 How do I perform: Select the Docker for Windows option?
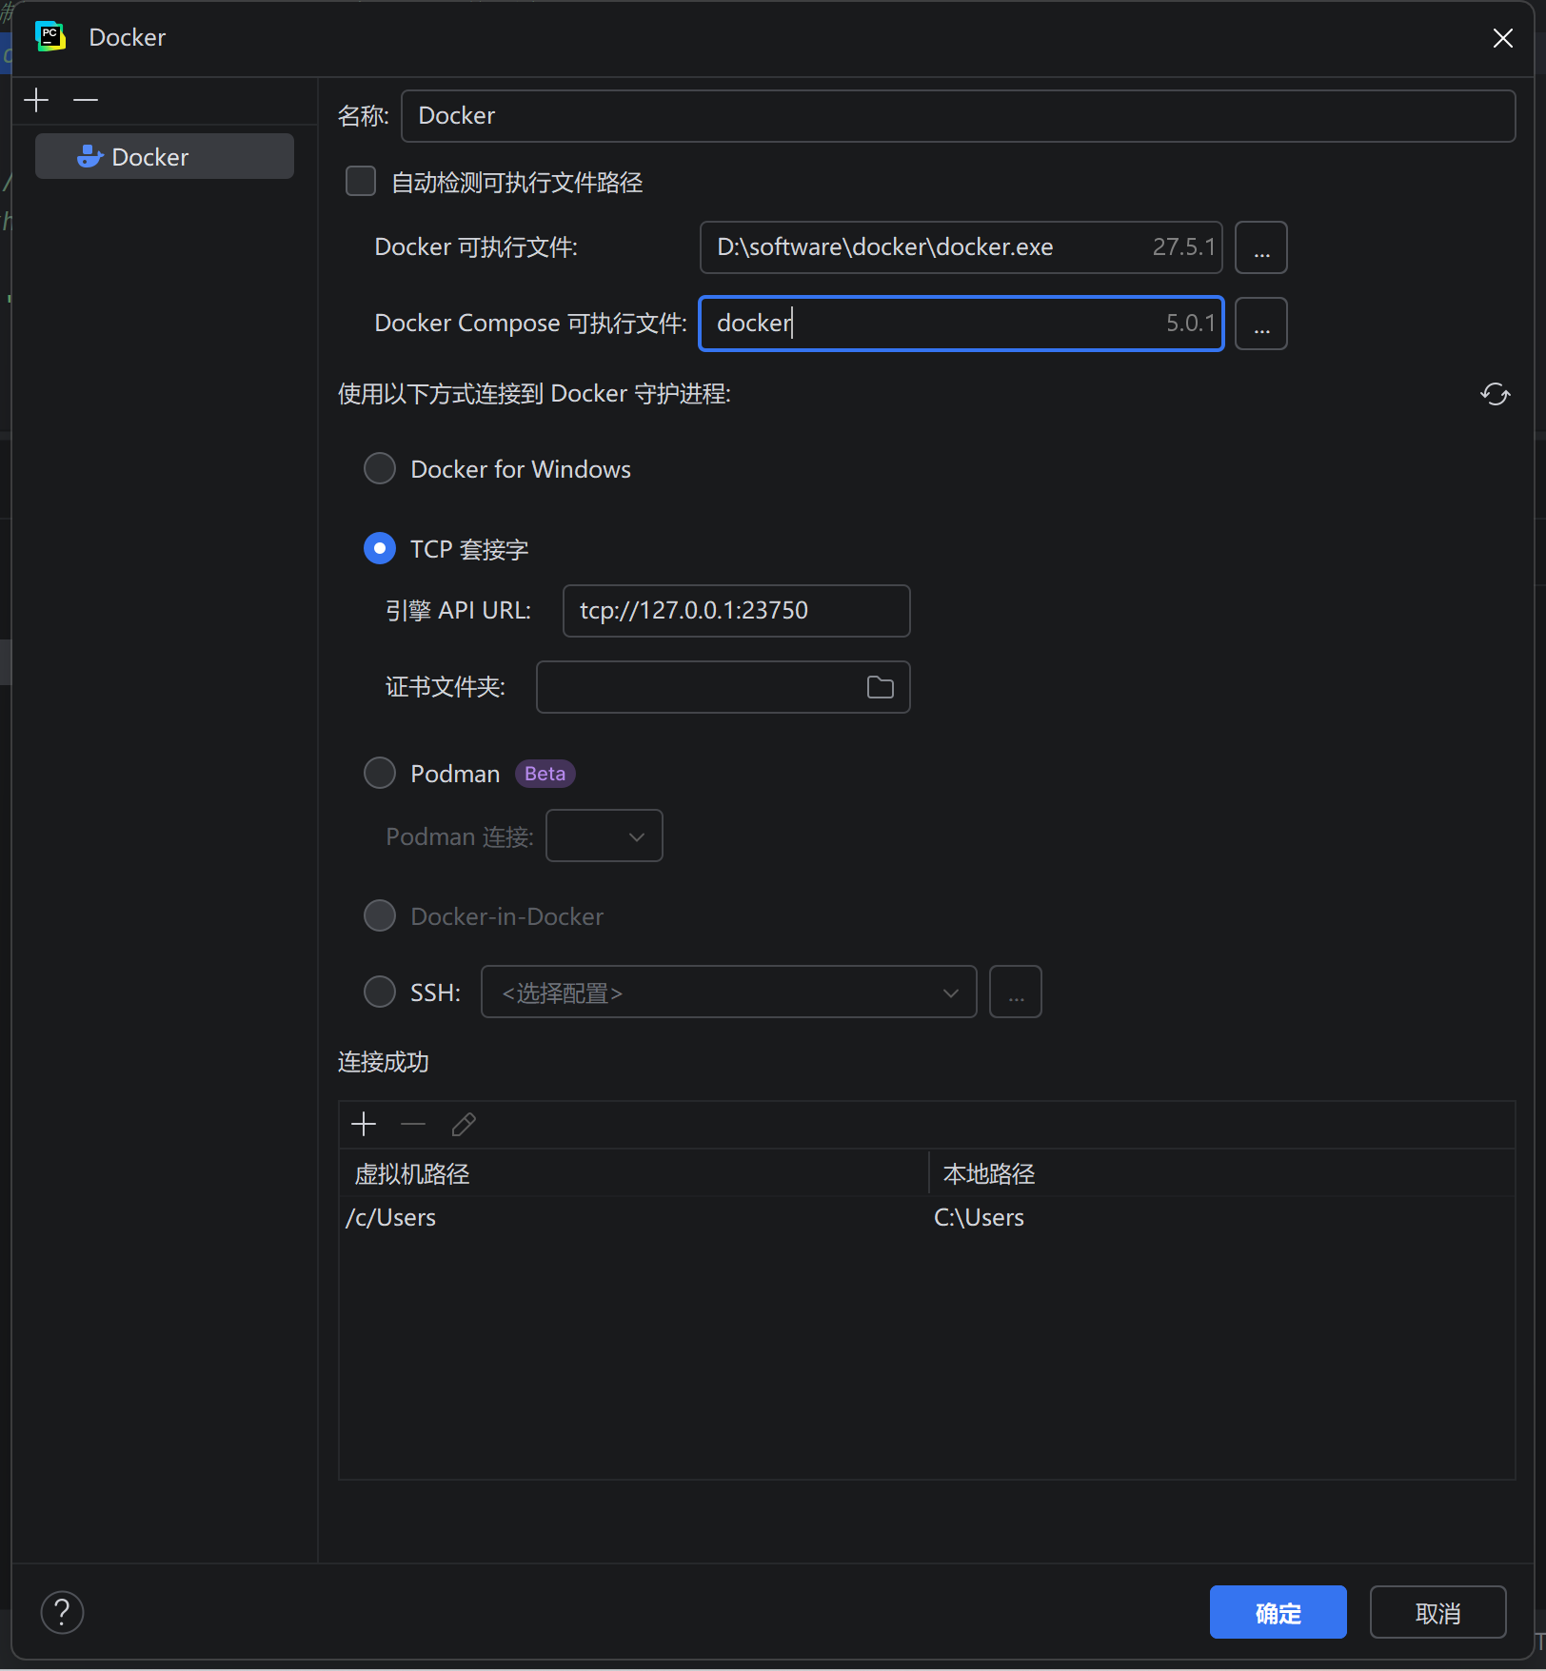click(380, 468)
